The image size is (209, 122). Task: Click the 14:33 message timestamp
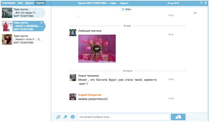tap(171, 15)
